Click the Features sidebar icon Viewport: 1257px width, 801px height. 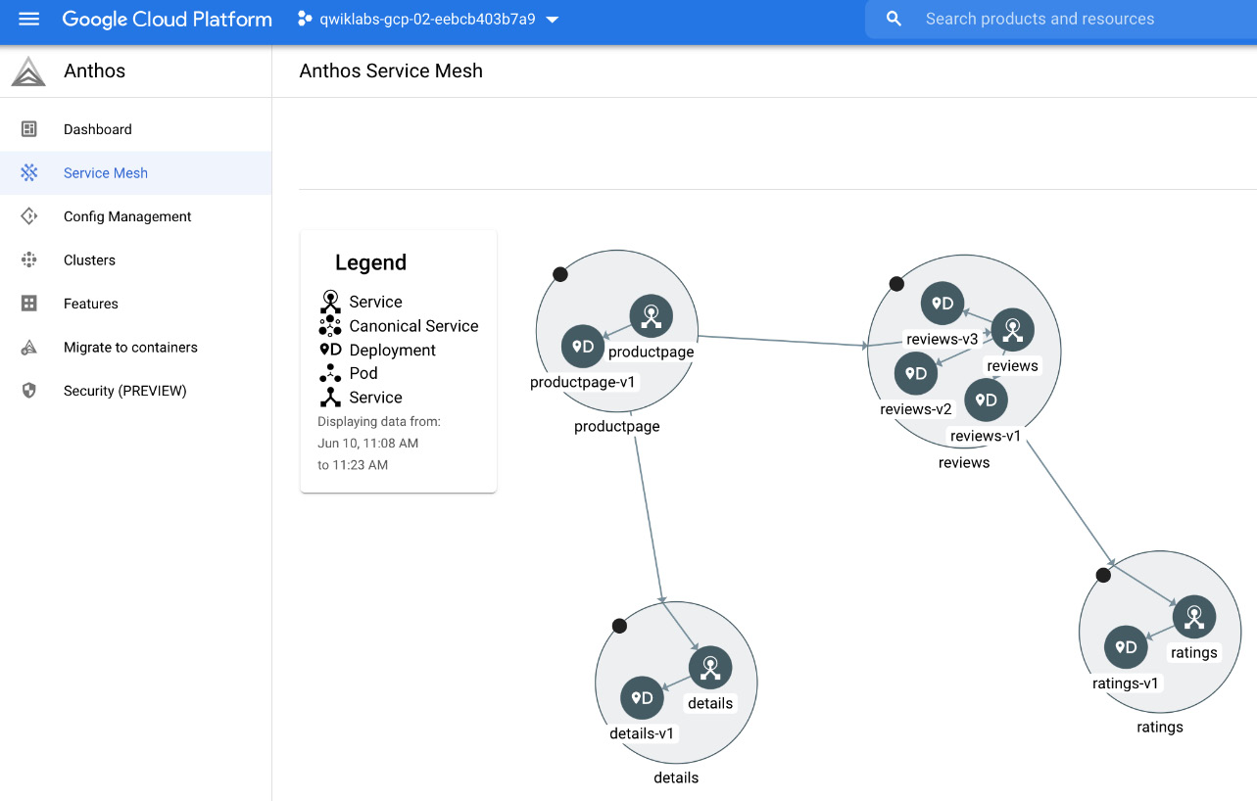[x=29, y=304]
